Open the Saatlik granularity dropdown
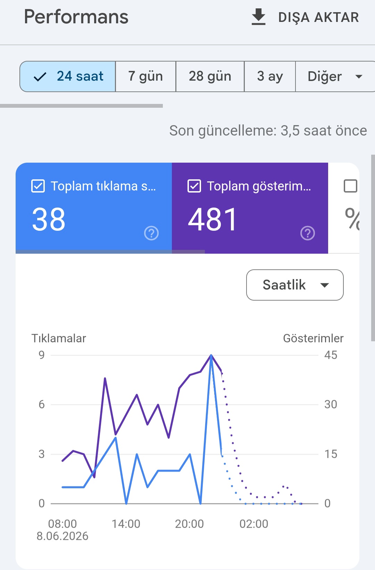The width and height of the screenshot is (375, 570). 295,285
